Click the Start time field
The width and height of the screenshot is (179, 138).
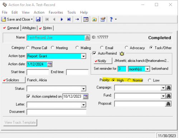[x=38, y=72]
